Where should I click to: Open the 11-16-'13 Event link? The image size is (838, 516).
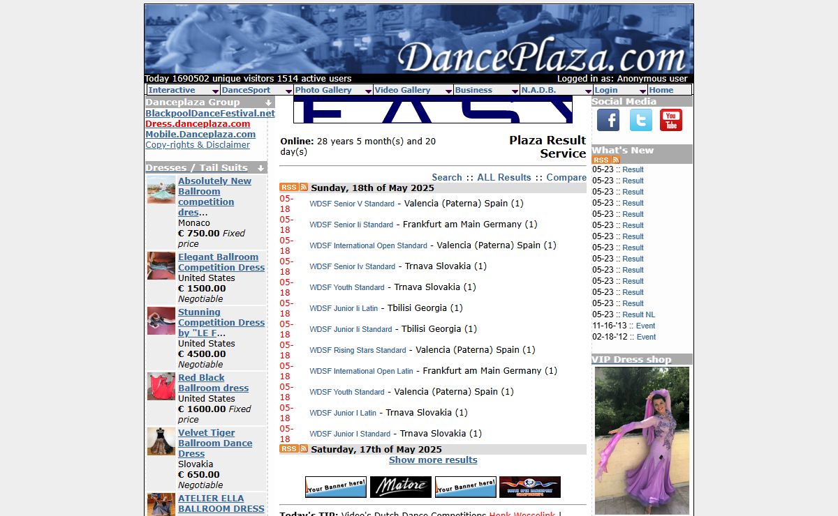[645, 326]
